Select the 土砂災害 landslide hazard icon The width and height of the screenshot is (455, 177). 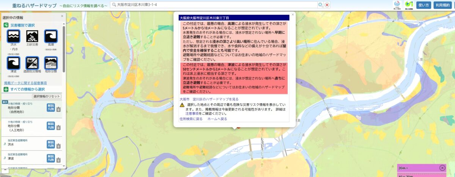point(32,36)
